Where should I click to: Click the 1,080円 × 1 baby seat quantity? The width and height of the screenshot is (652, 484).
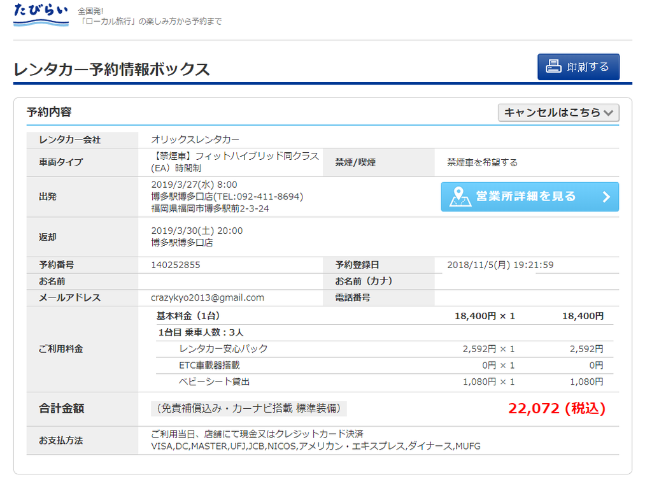click(x=488, y=381)
